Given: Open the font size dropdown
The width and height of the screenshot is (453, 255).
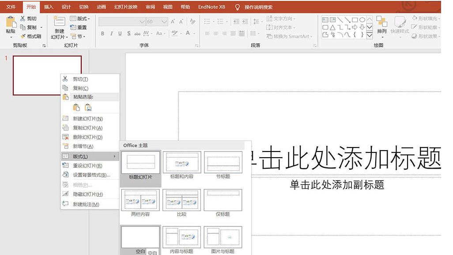Looking at the screenshot, I should pos(164,22).
